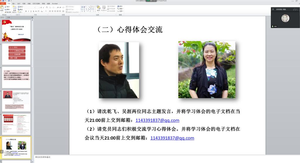This screenshot has width=300, height=163.
Task: Open the File tab
Action: (x=3, y=4)
